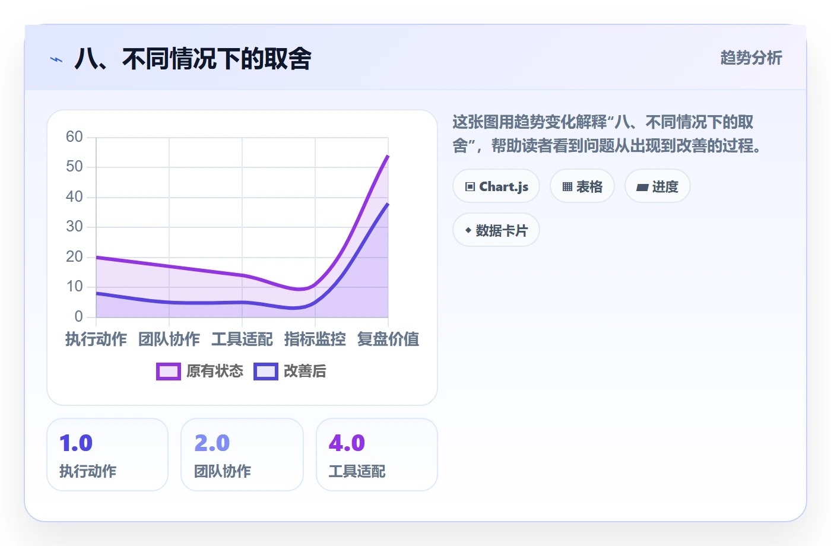
Task: Toggle 改善后 legend swatch
Action: click(x=266, y=372)
